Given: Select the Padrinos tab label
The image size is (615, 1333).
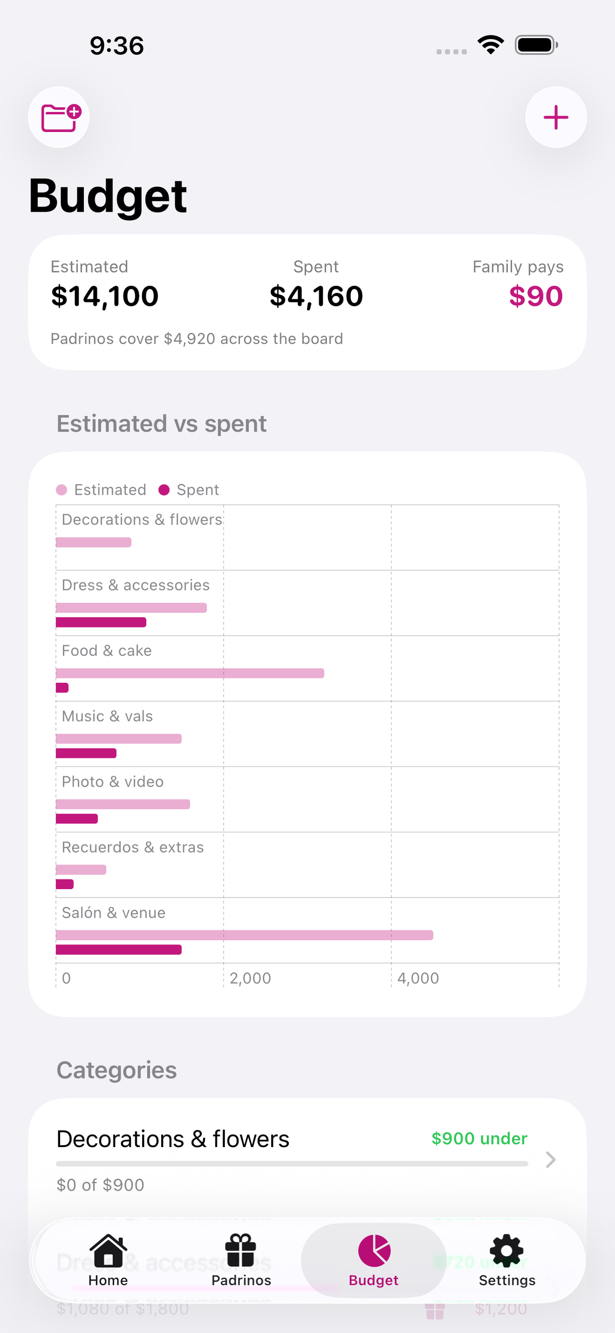Looking at the screenshot, I should [241, 1280].
